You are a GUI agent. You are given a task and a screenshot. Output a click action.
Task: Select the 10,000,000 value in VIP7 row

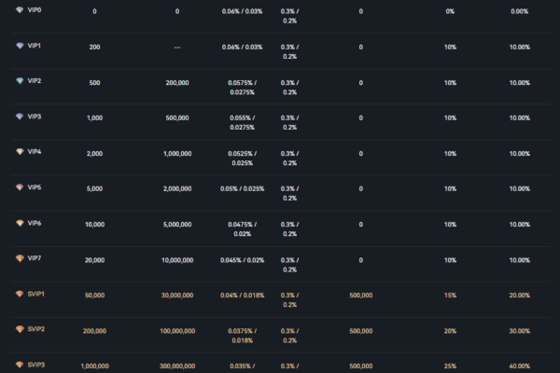(x=177, y=260)
